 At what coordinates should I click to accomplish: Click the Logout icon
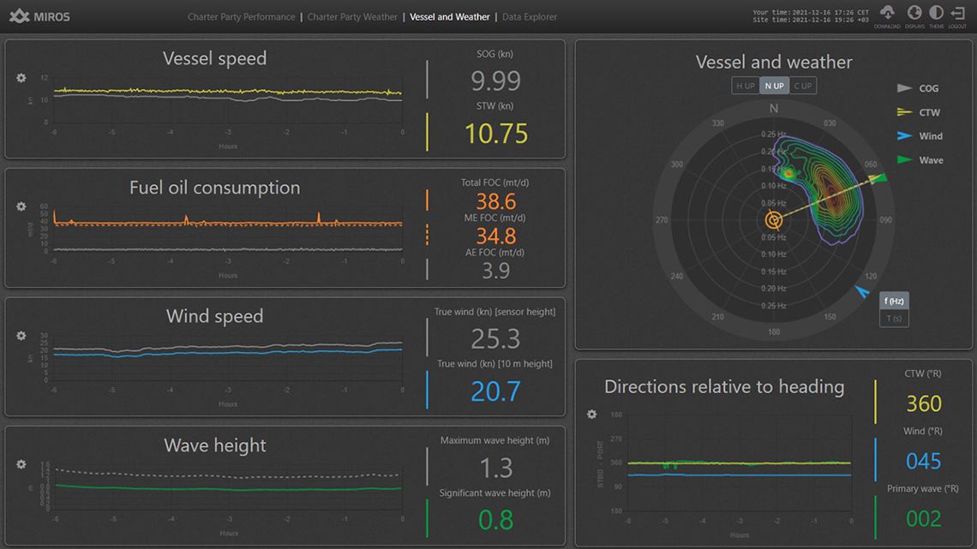point(957,14)
